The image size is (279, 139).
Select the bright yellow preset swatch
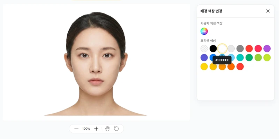[204, 67]
